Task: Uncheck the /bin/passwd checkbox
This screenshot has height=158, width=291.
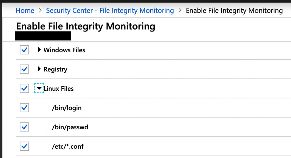Action: click(x=24, y=127)
